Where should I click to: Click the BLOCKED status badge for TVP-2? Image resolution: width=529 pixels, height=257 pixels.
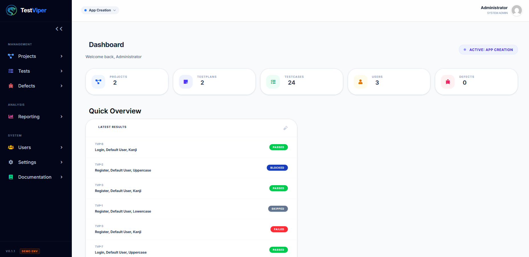pyautogui.click(x=277, y=168)
